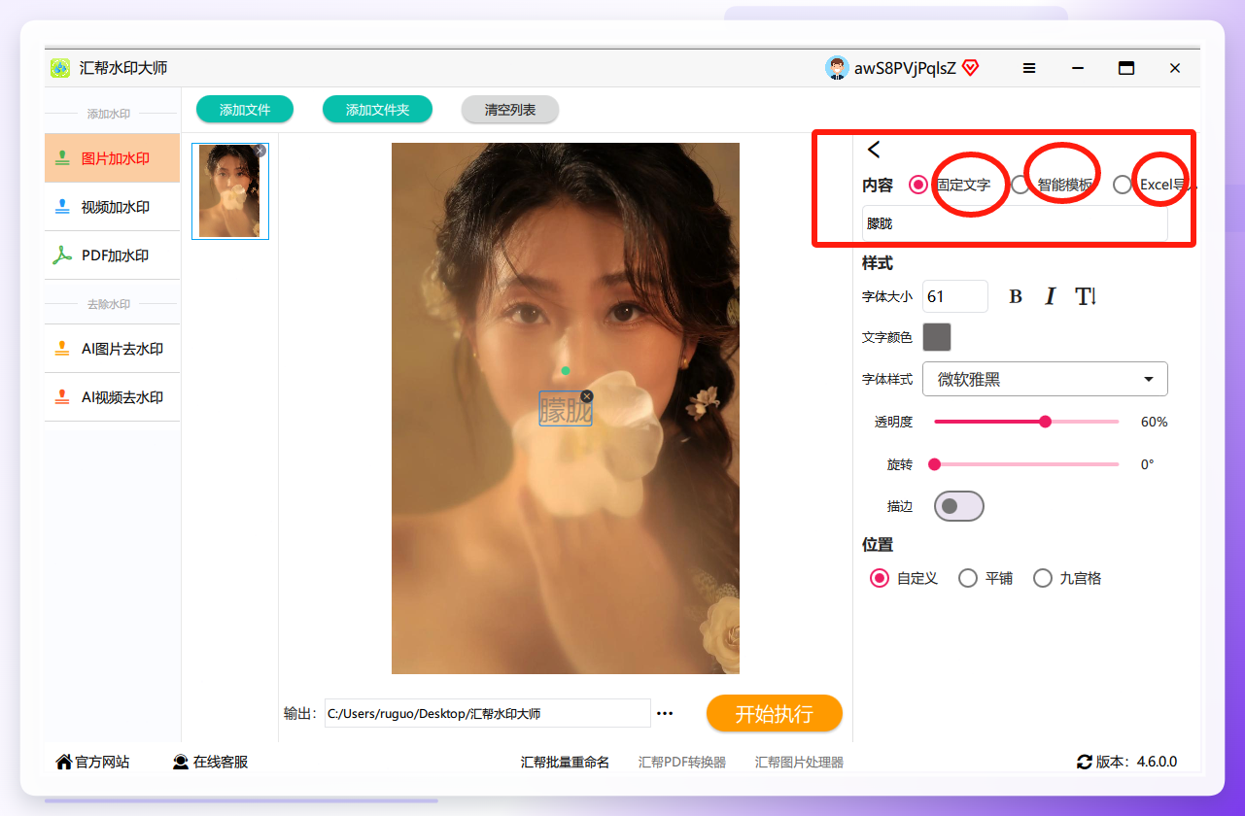This screenshot has height=816, width=1245.
Task: Click the refresh version icon
Action: coord(1085,763)
